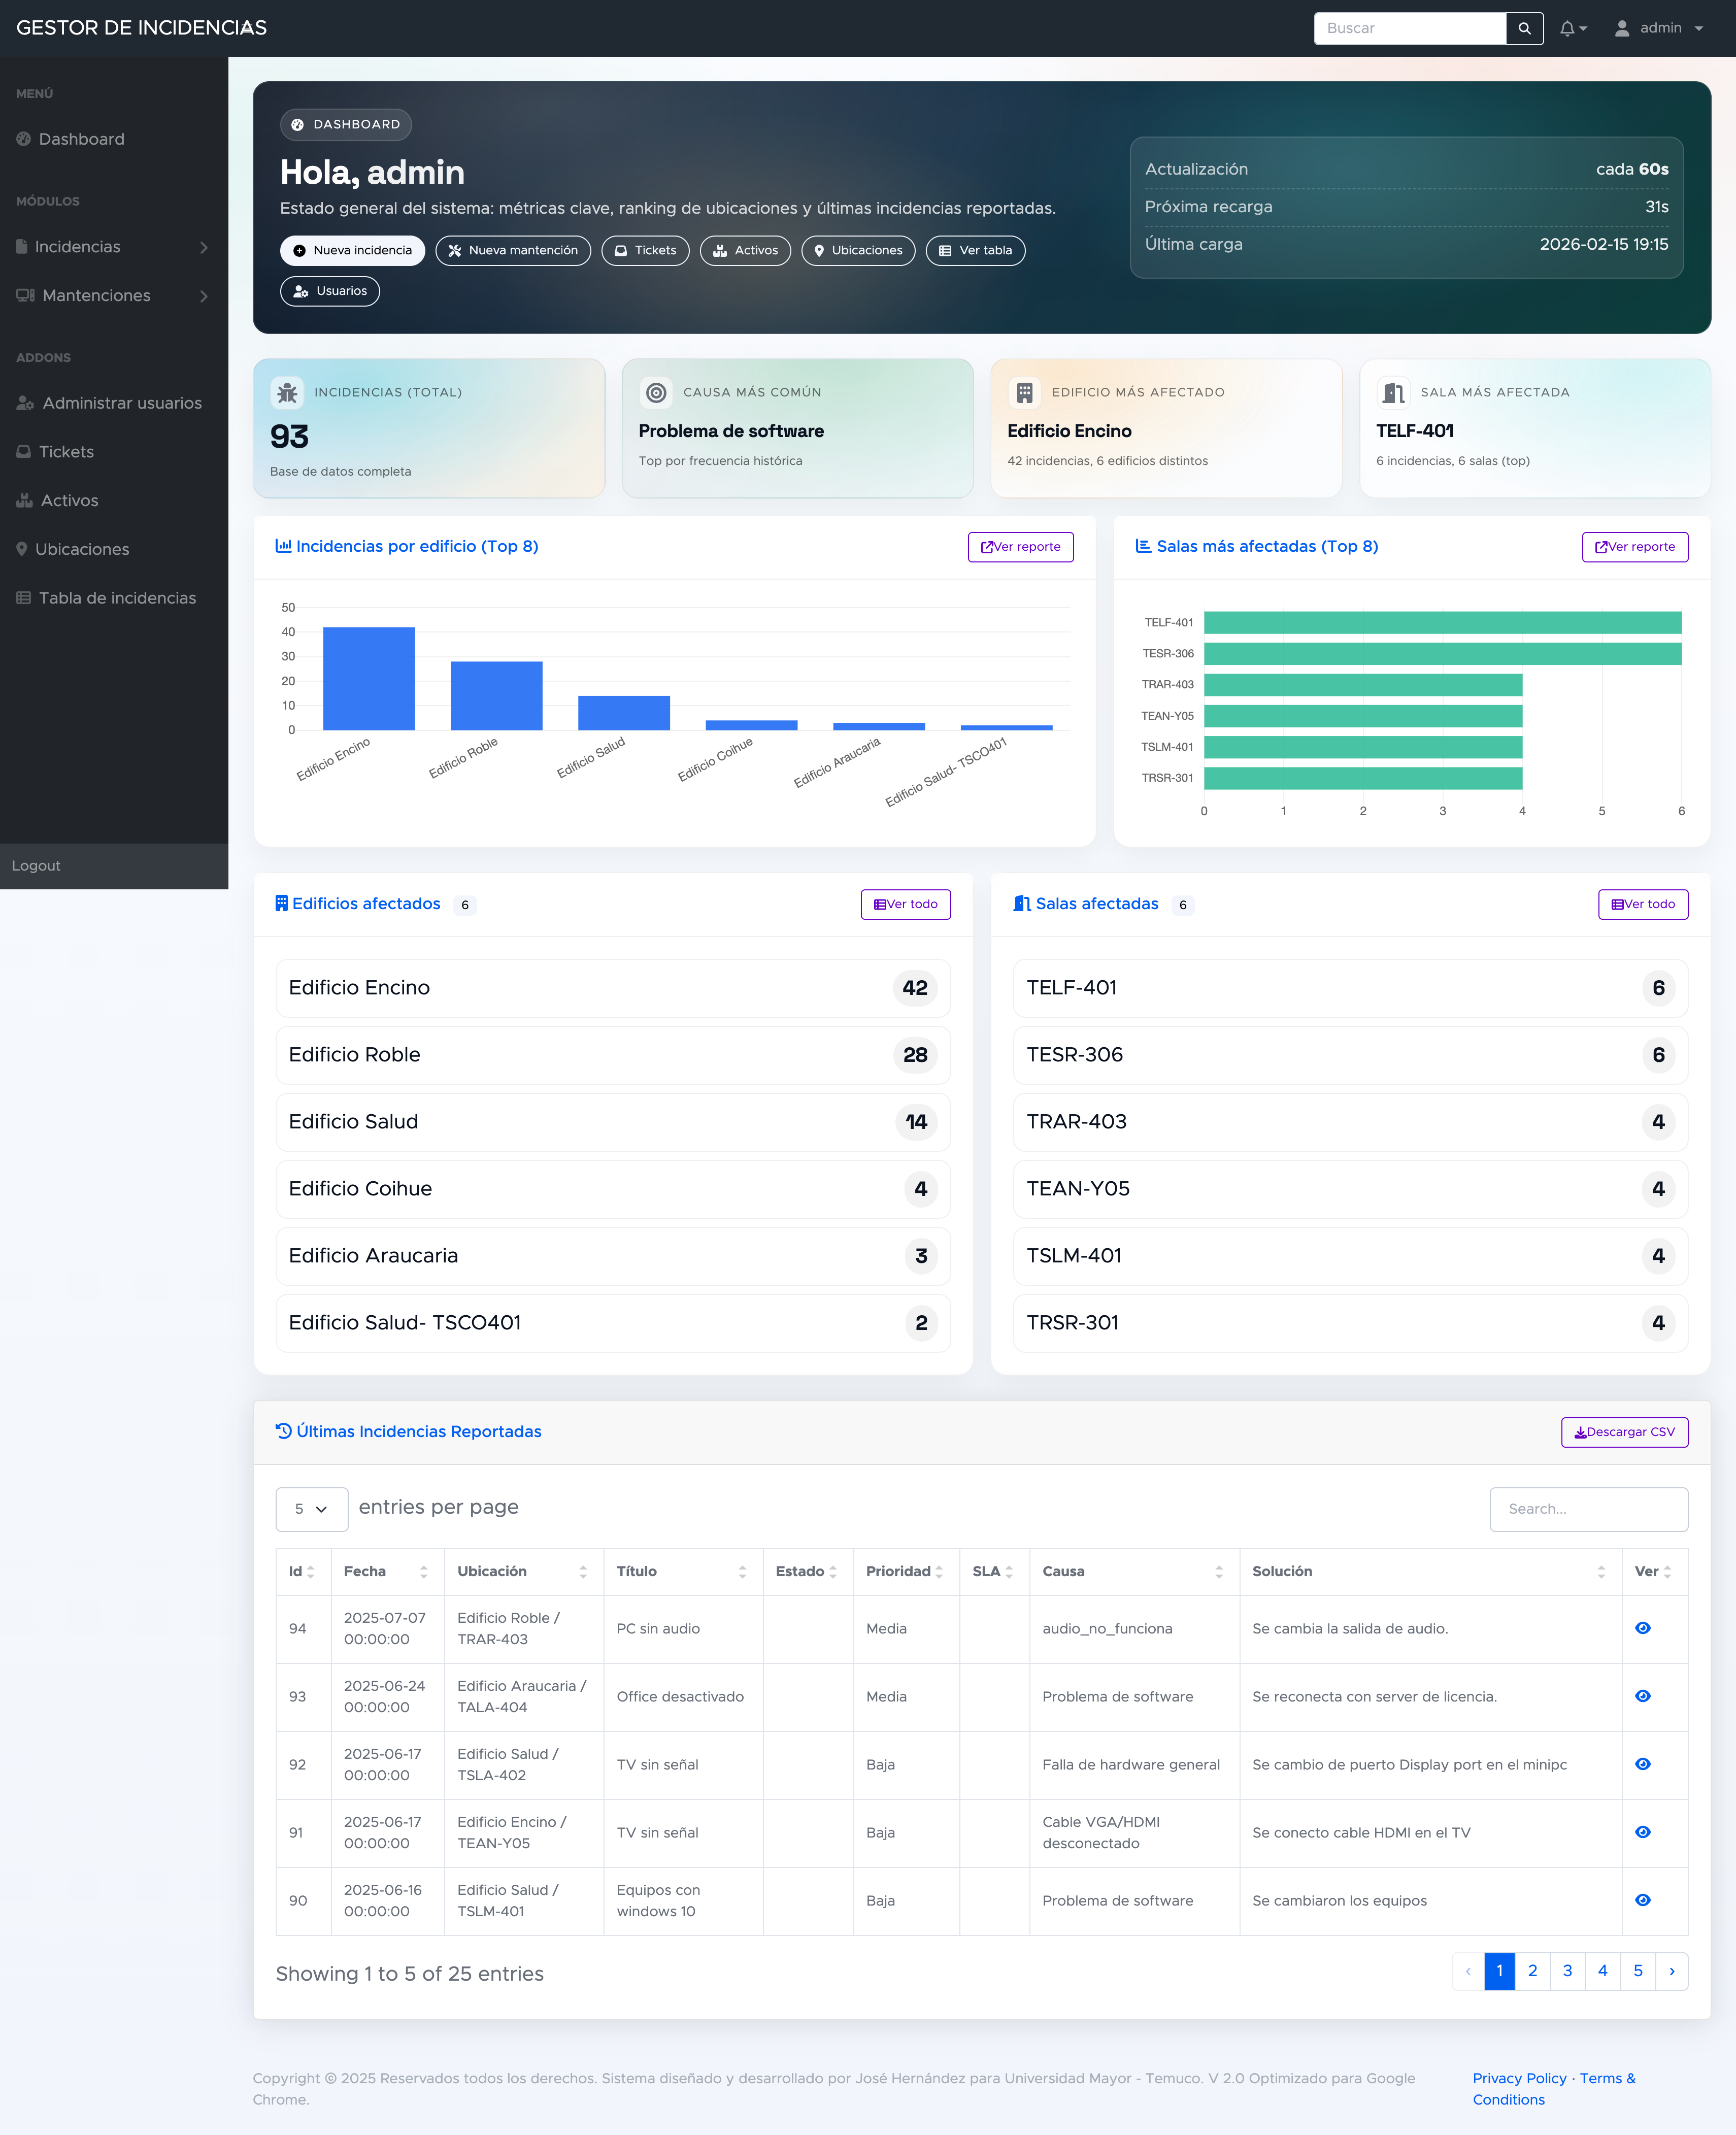
Task: Click the Descargar CSV button
Action: tap(1624, 1432)
